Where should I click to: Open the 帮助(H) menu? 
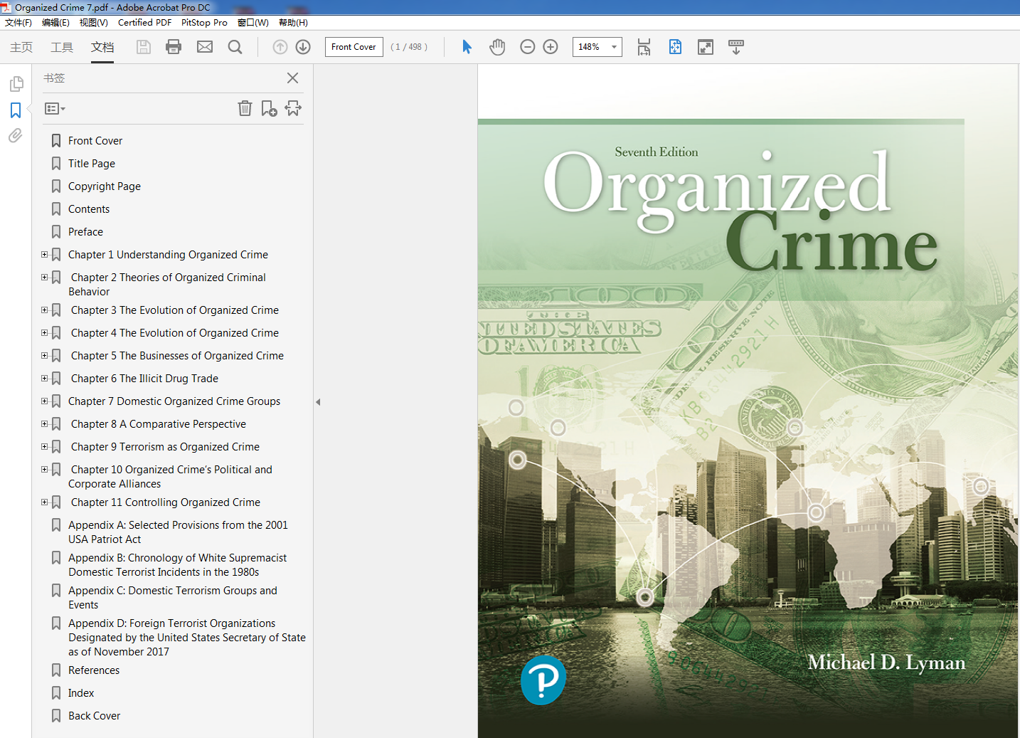click(x=293, y=23)
